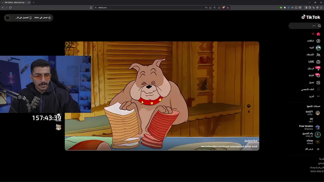Open followed account vFiras

point(313,142)
